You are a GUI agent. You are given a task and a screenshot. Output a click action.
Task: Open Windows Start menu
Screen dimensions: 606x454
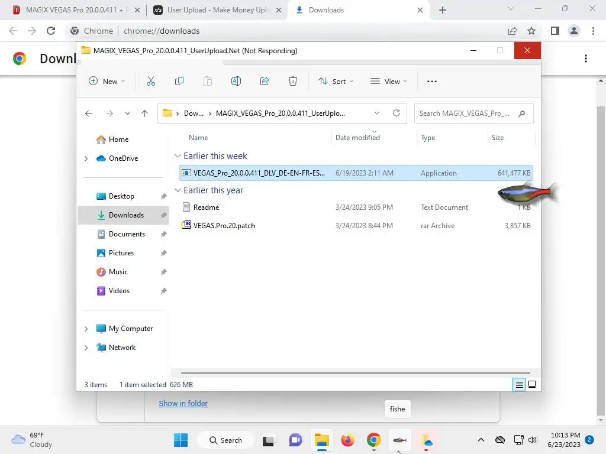pyautogui.click(x=180, y=440)
